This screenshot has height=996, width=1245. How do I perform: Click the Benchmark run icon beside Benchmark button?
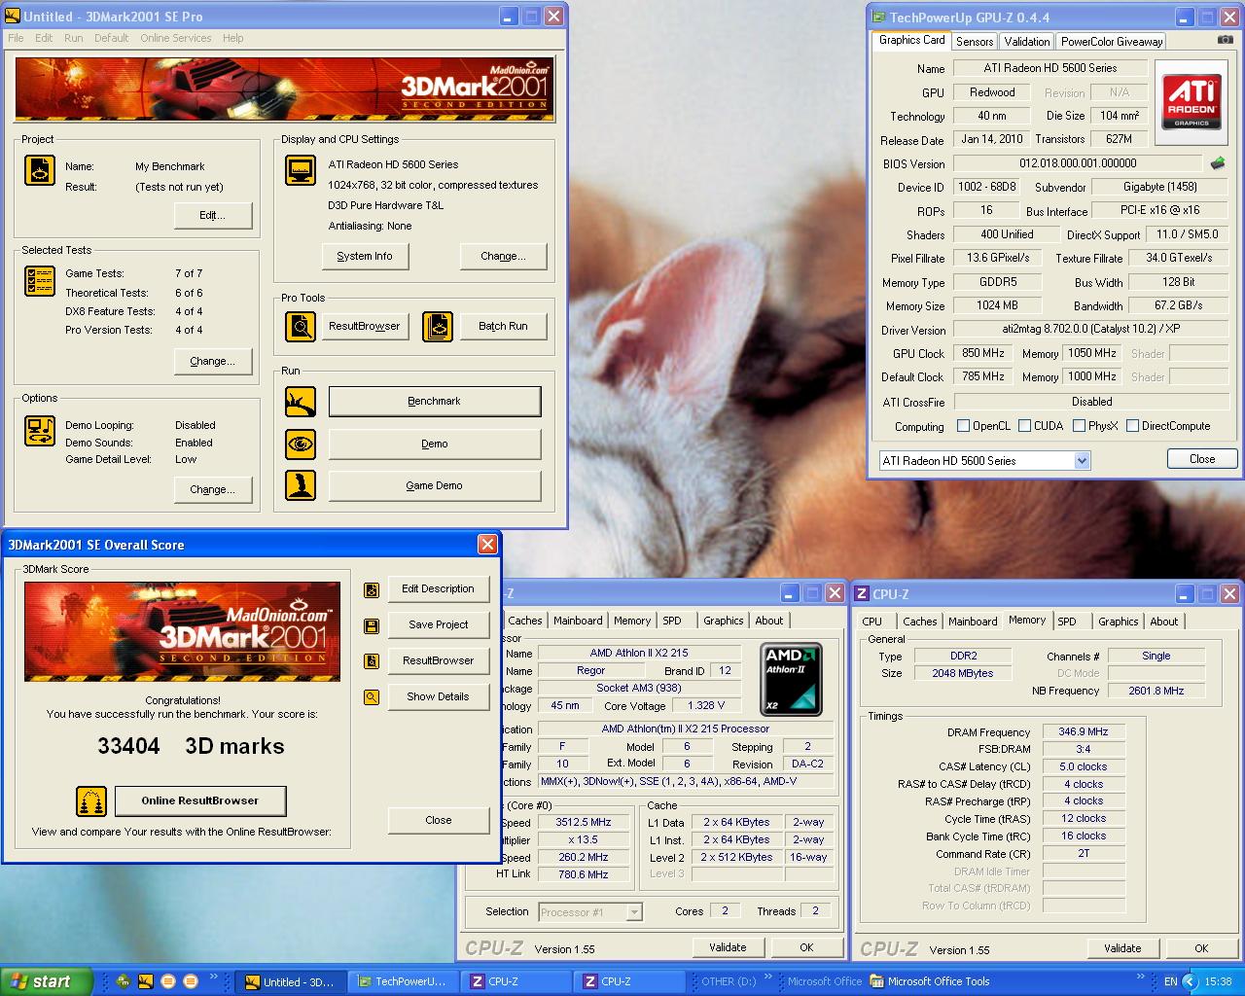[301, 401]
